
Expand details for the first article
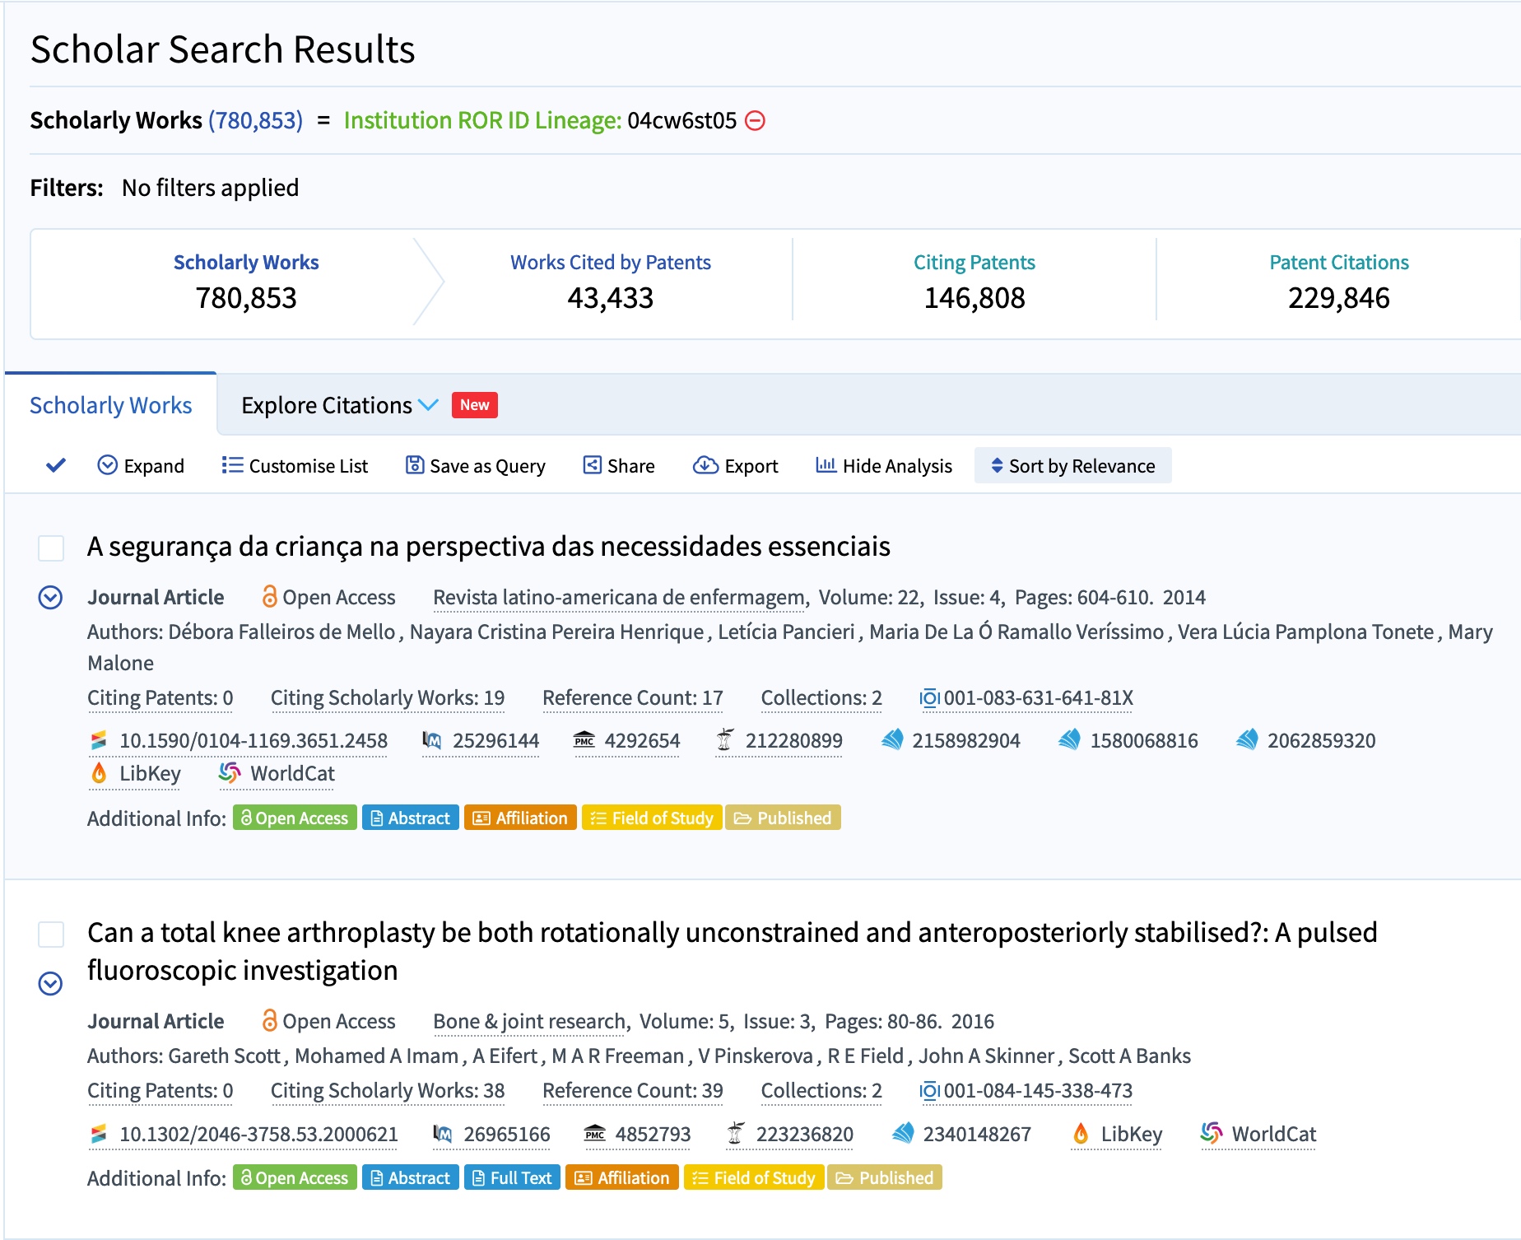(x=51, y=597)
